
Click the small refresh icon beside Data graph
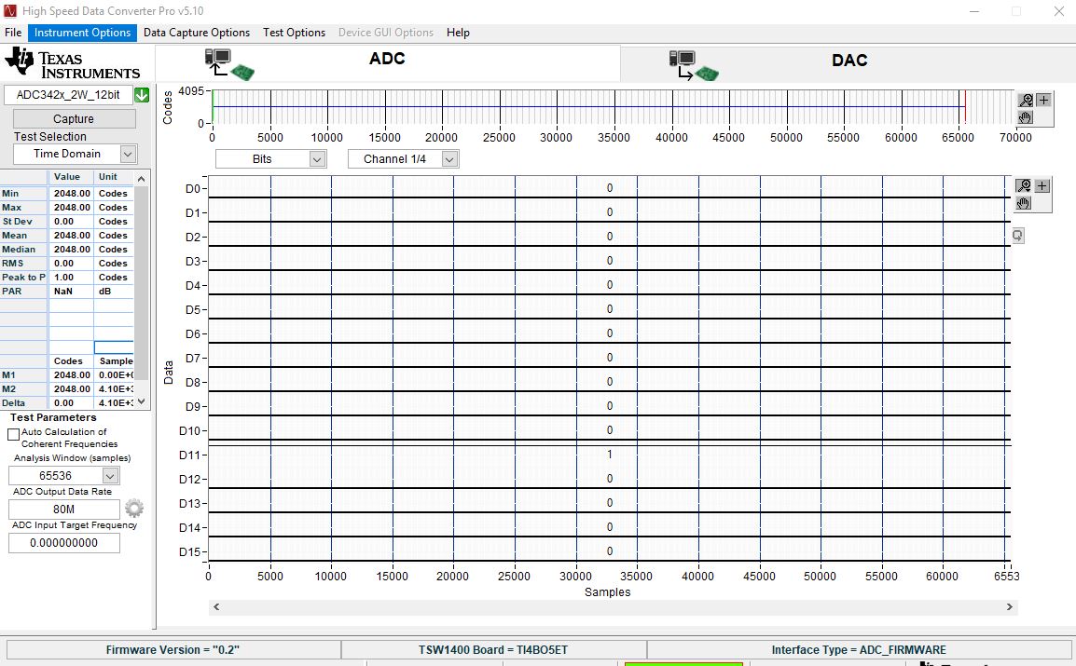coord(1017,236)
